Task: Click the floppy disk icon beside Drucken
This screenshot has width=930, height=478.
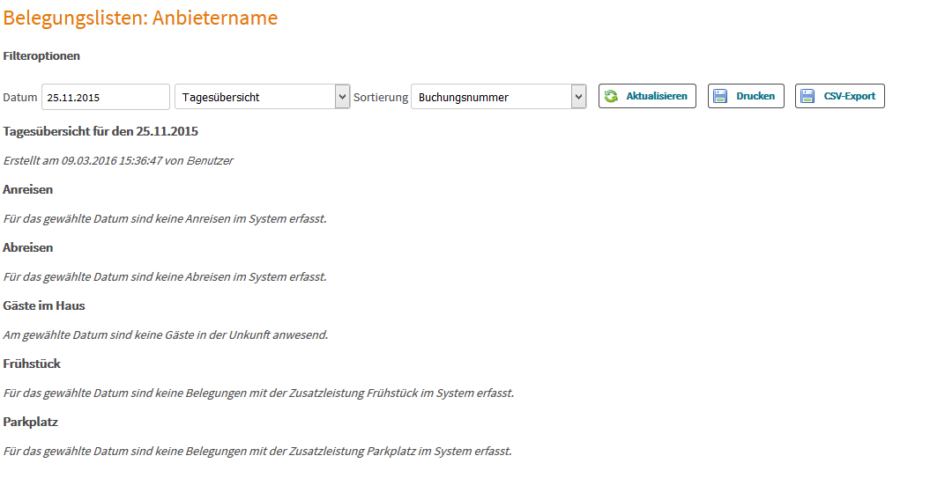Action: [x=720, y=96]
